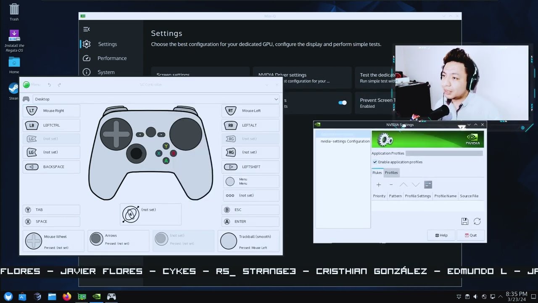Select nvidia-settings Configuration in tree
This screenshot has width=538, height=303.
[x=345, y=141]
